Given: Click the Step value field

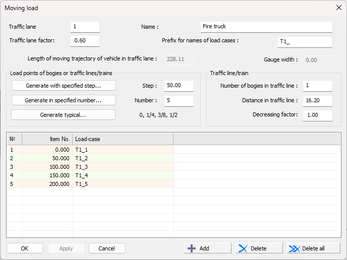Looking at the screenshot, I should click(x=179, y=86).
